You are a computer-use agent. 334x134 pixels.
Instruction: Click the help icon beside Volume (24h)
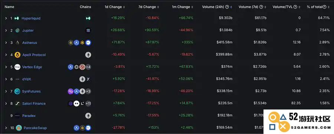tap(227, 7)
